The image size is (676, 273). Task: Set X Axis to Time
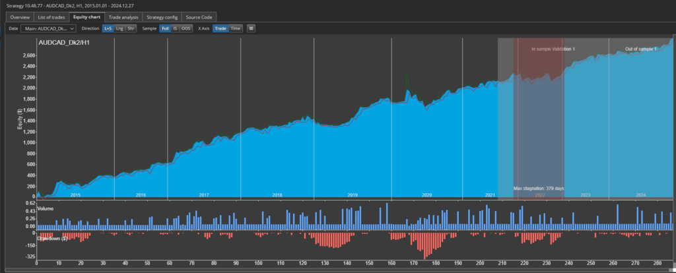pyautogui.click(x=236, y=28)
